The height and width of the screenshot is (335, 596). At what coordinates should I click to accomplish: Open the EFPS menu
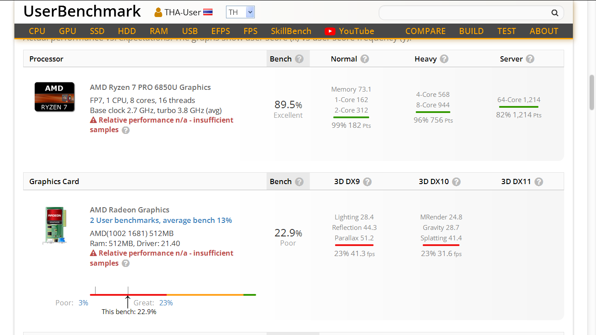(x=221, y=31)
